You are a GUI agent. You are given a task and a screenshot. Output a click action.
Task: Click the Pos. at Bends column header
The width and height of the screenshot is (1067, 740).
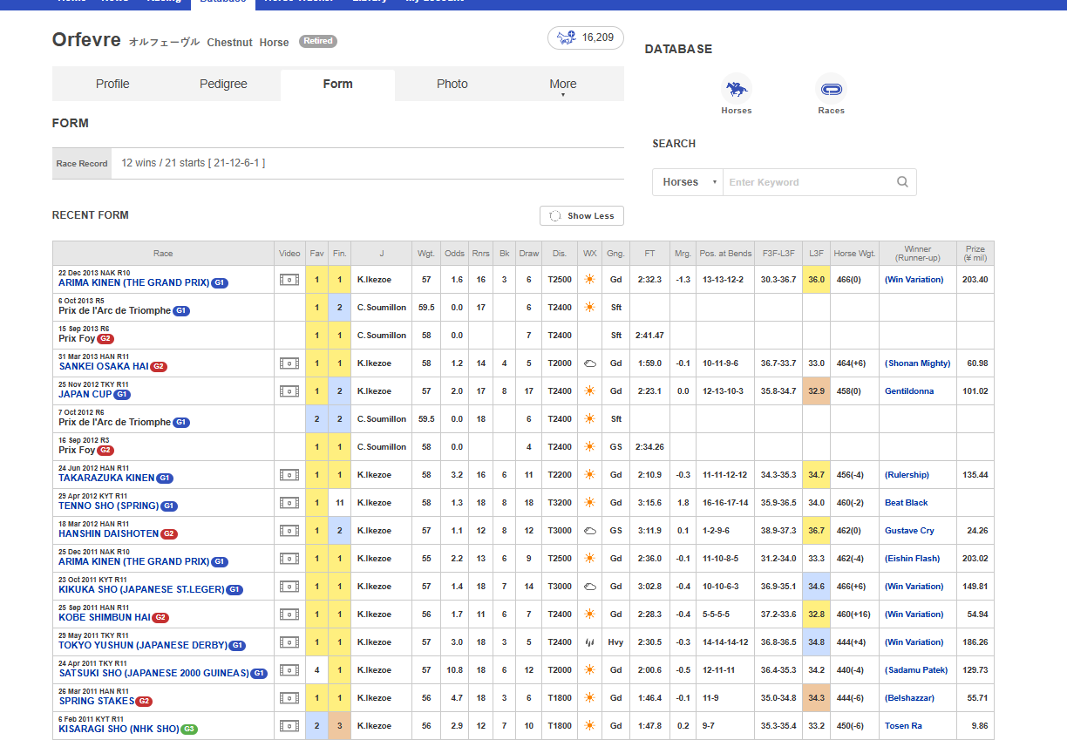point(725,254)
